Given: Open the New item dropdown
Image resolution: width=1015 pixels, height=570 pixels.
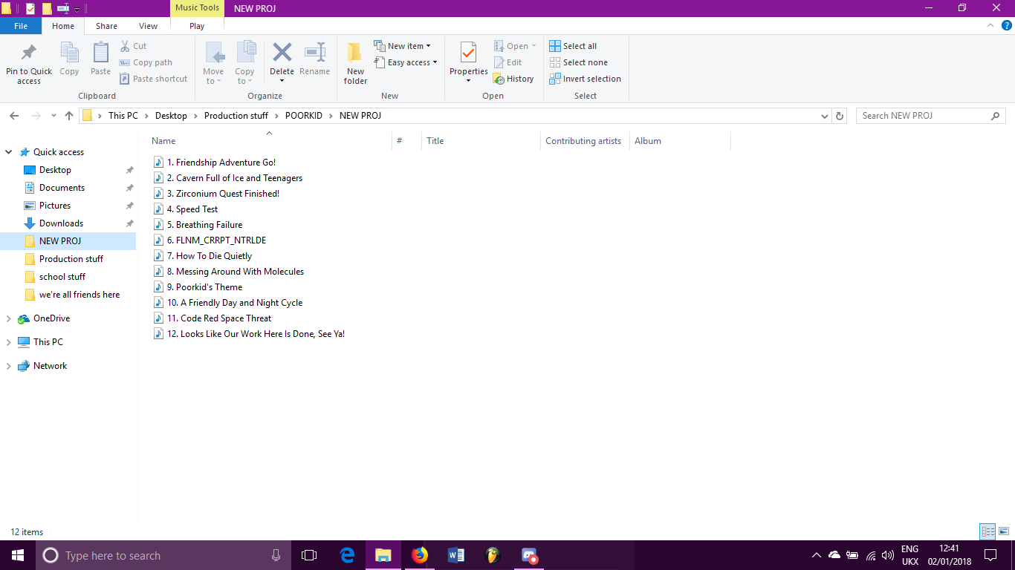Looking at the screenshot, I should click(402, 46).
